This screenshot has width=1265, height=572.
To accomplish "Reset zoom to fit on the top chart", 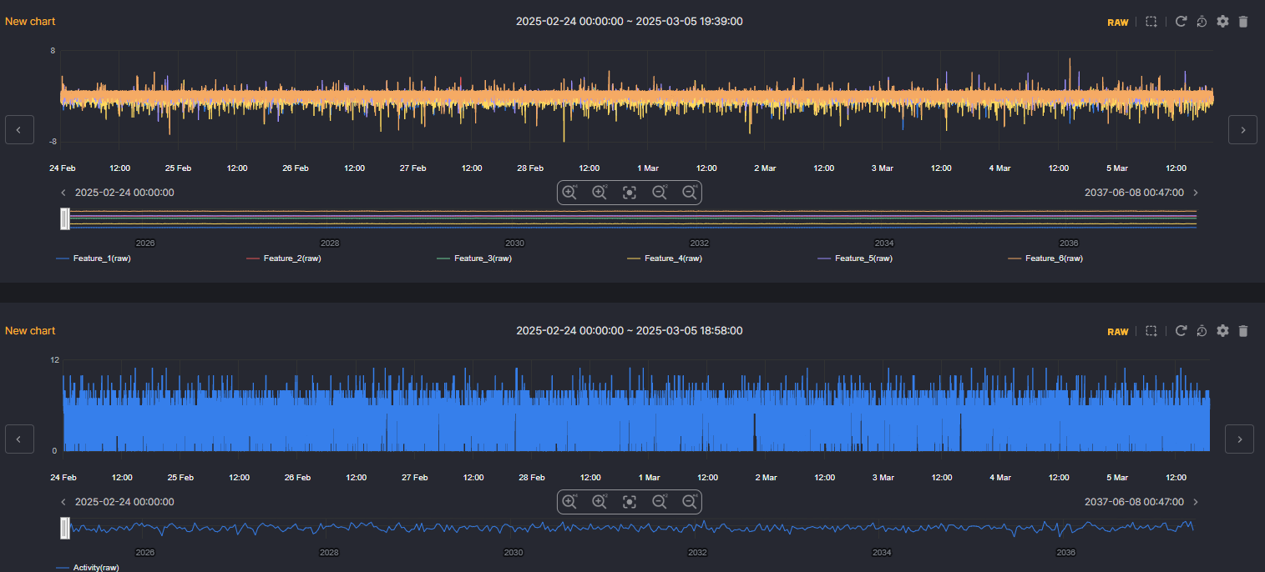I will (629, 192).
